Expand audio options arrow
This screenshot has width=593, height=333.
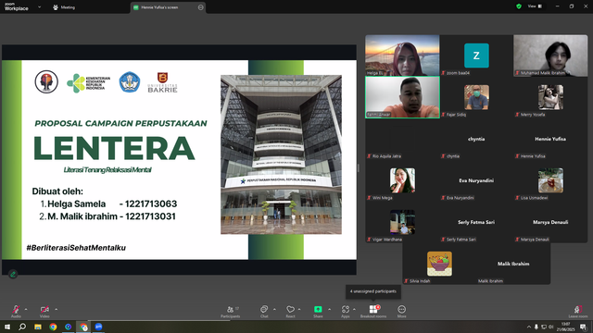click(26, 309)
